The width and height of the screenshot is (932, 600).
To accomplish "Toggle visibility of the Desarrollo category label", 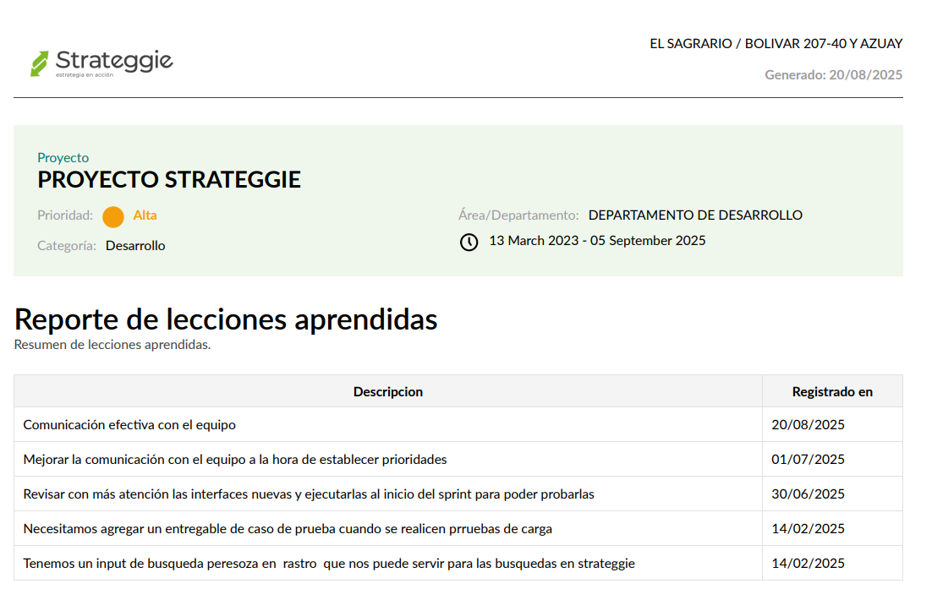I will point(135,245).
